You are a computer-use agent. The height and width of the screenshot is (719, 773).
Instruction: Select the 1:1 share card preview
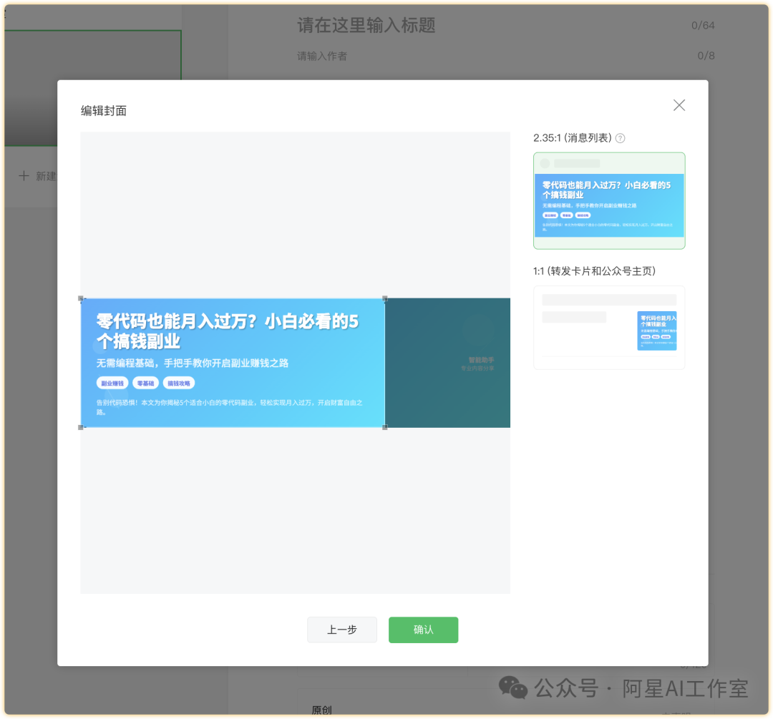pos(609,327)
